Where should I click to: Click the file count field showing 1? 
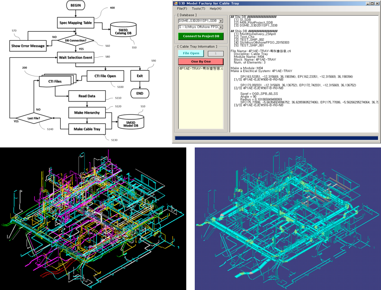click(x=215, y=53)
